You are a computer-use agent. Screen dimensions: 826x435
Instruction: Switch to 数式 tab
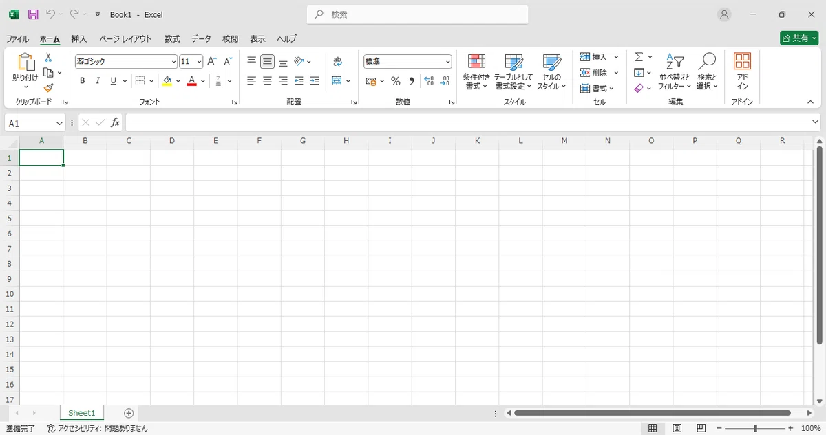point(172,39)
